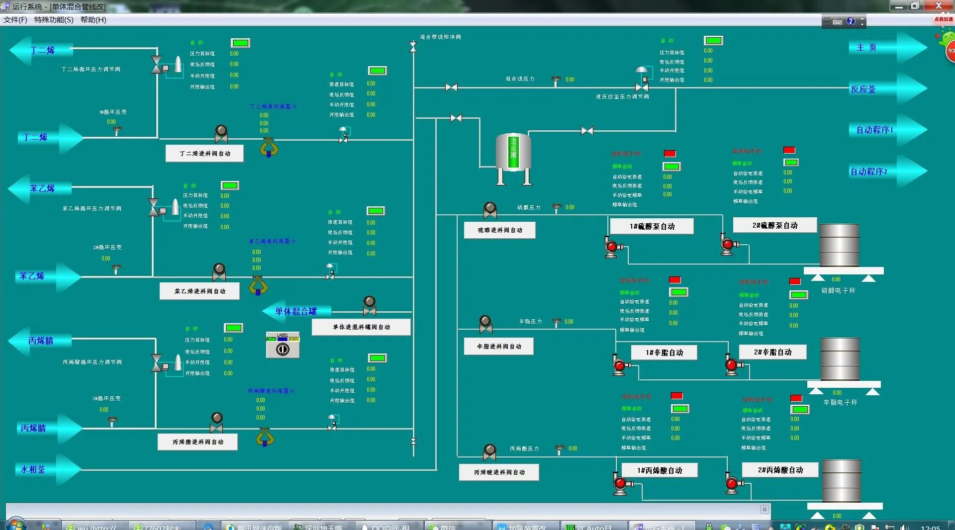Viewport: 955px width, 530px height.
Task: Open the 特殊功能(S) menu
Action: pyautogui.click(x=54, y=20)
